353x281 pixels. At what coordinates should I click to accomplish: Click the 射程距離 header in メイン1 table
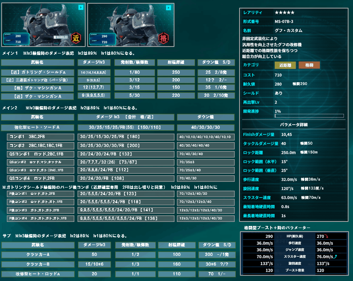[176, 62]
